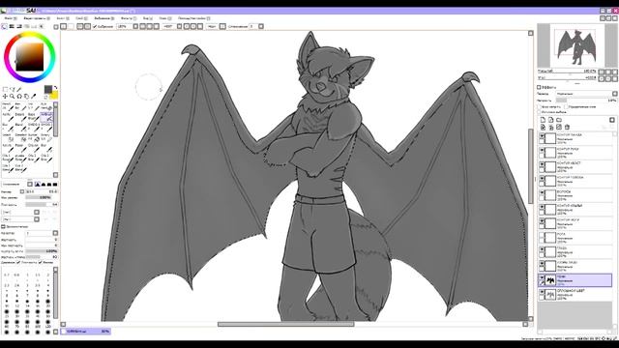
Task: Click the transfer down layer icon
Action: coord(543,127)
